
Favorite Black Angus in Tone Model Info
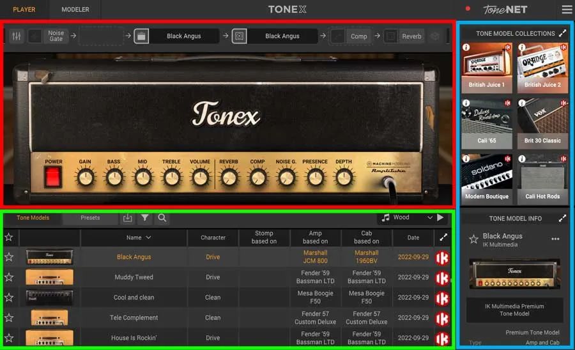(x=473, y=240)
